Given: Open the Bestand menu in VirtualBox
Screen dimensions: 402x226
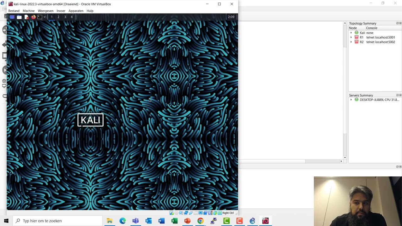Looking at the screenshot, I should pyautogui.click(x=14, y=11).
